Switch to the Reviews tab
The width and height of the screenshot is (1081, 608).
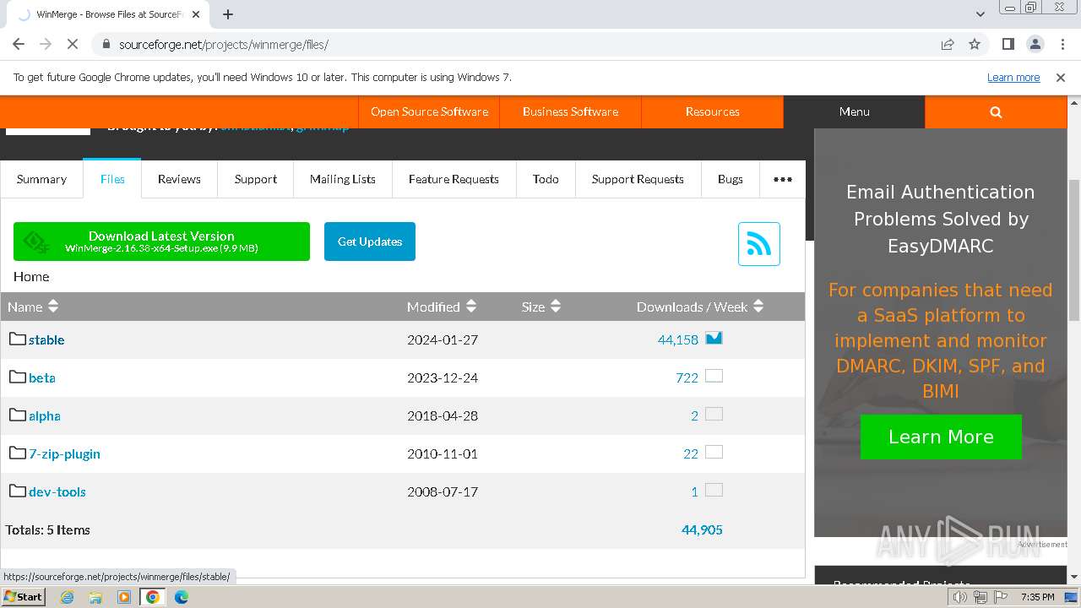tap(179, 179)
